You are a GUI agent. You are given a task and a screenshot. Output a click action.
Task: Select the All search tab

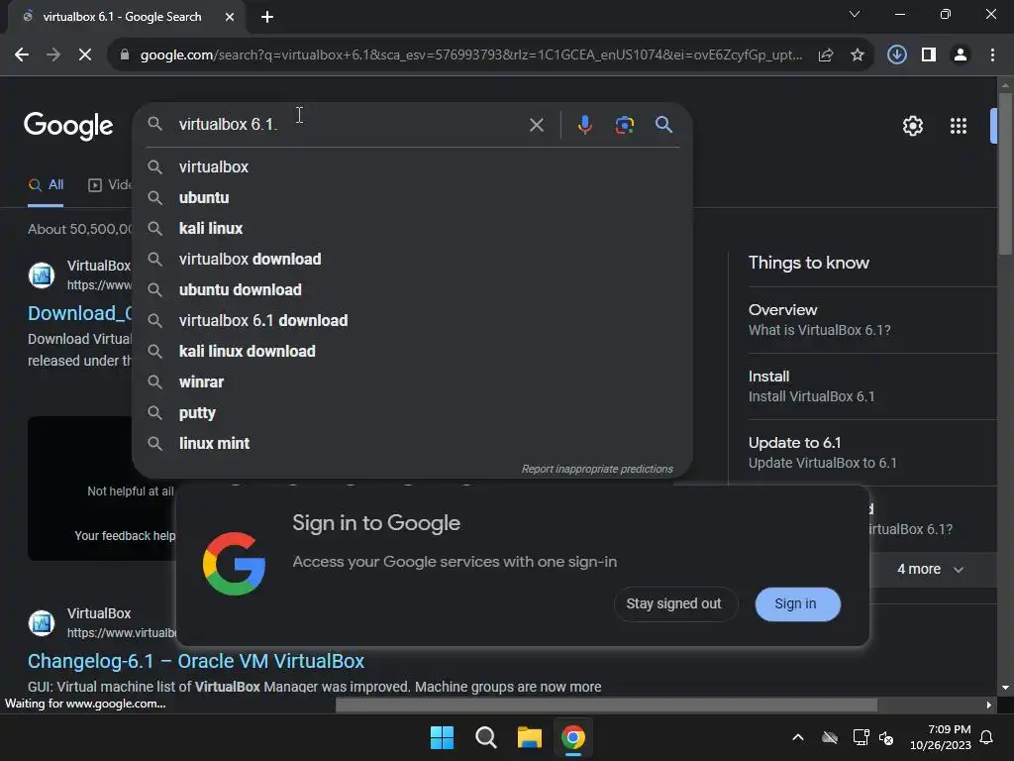[x=46, y=185]
